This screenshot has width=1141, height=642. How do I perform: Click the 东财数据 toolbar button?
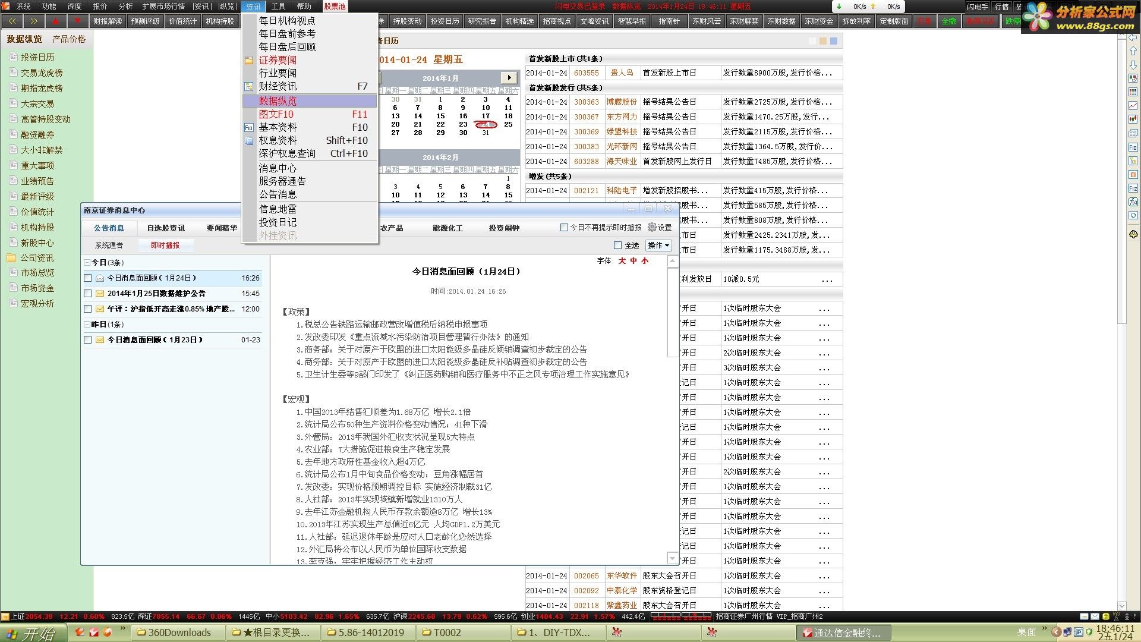pos(781,21)
